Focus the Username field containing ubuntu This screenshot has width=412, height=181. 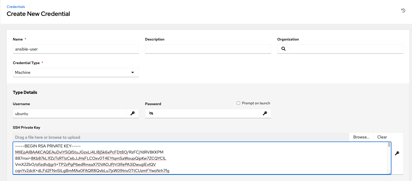70,114
